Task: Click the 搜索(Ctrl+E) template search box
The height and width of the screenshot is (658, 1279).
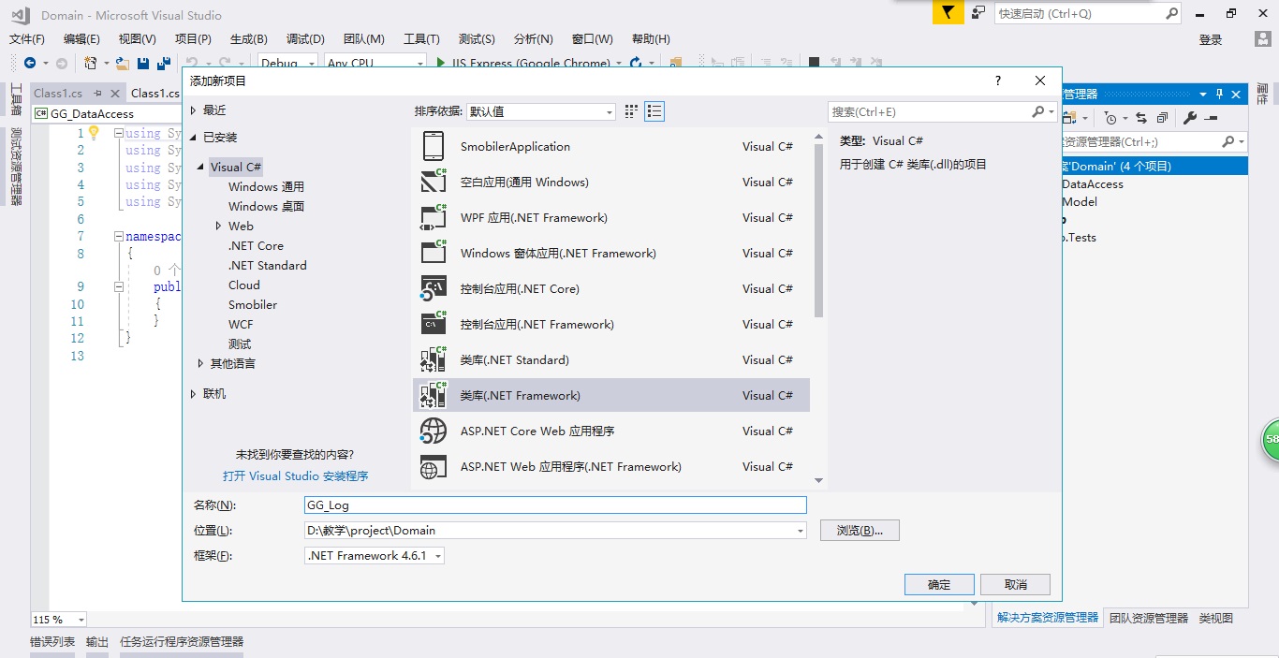Action: pos(942,111)
